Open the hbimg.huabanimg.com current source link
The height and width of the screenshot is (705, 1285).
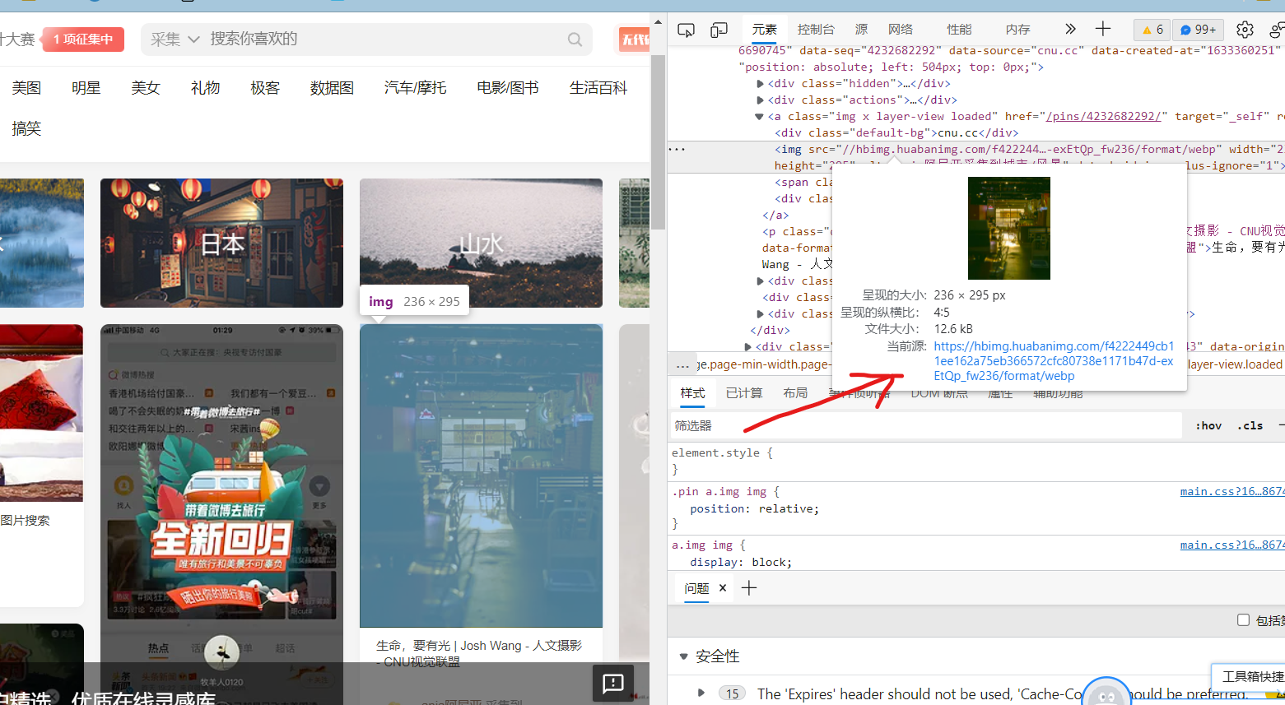(x=1054, y=361)
